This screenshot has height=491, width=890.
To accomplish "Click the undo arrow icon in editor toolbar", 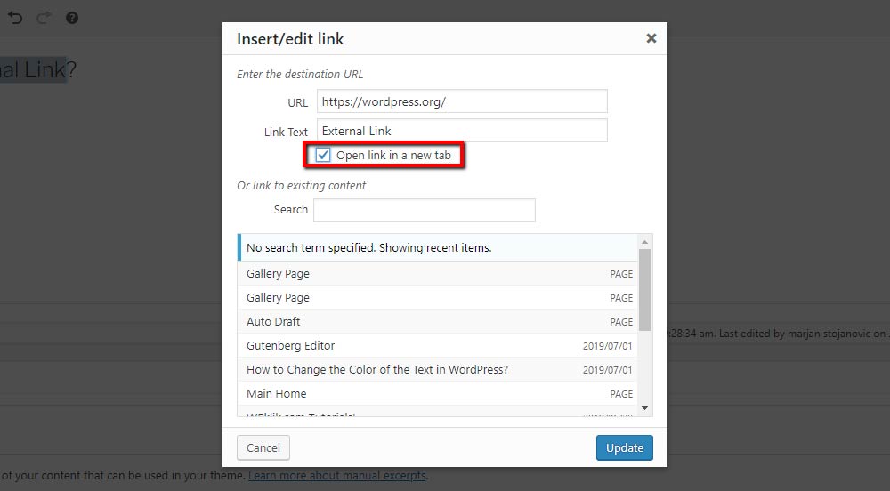I will click(x=15, y=18).
